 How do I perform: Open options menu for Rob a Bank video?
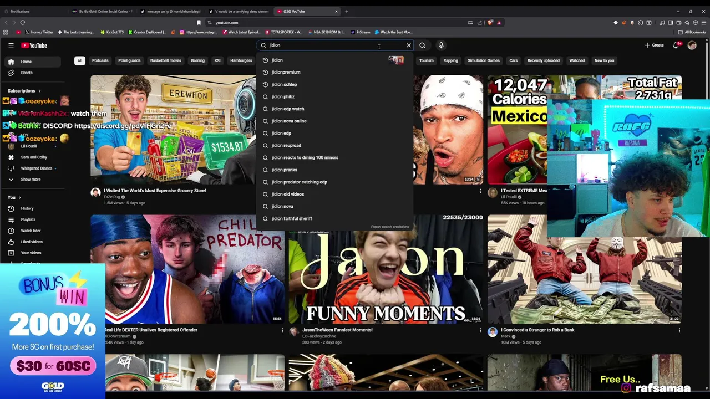click(x=679, y=331)
